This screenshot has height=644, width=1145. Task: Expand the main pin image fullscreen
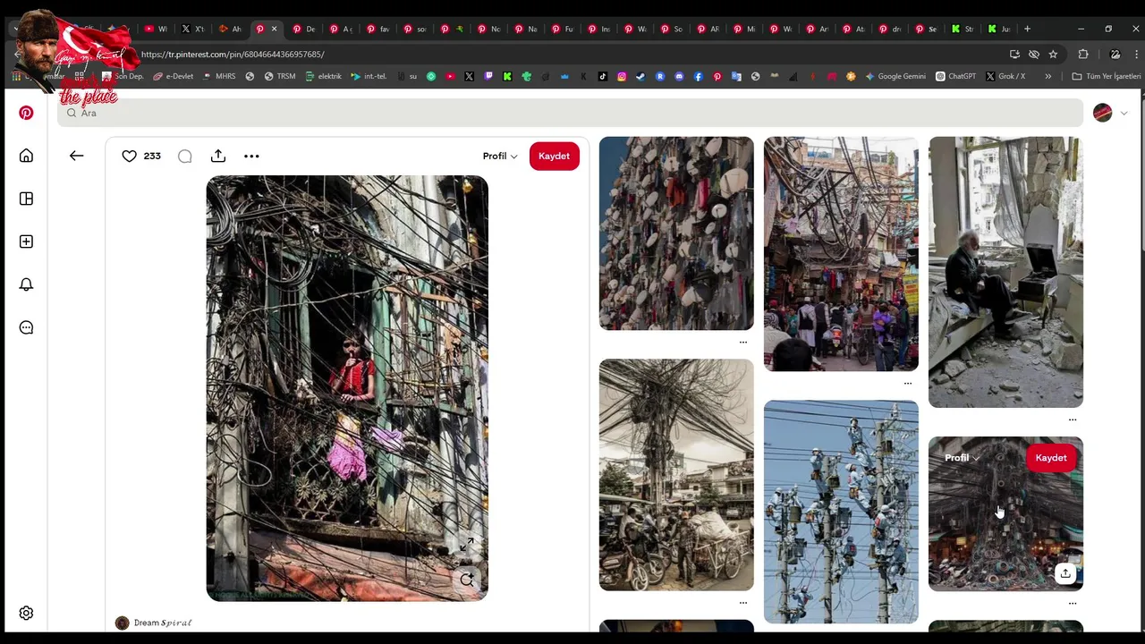click(x=467, y=546)
